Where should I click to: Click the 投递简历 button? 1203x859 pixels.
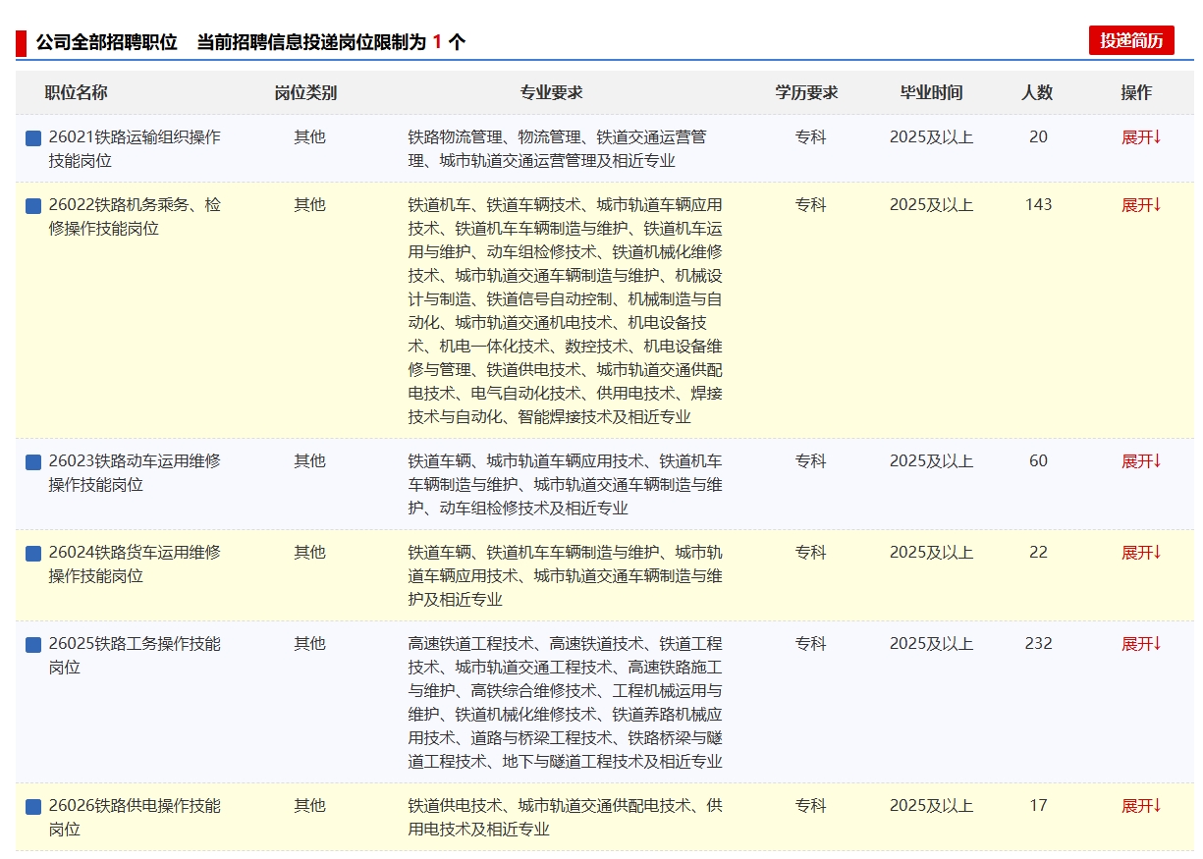point(1130,40)
